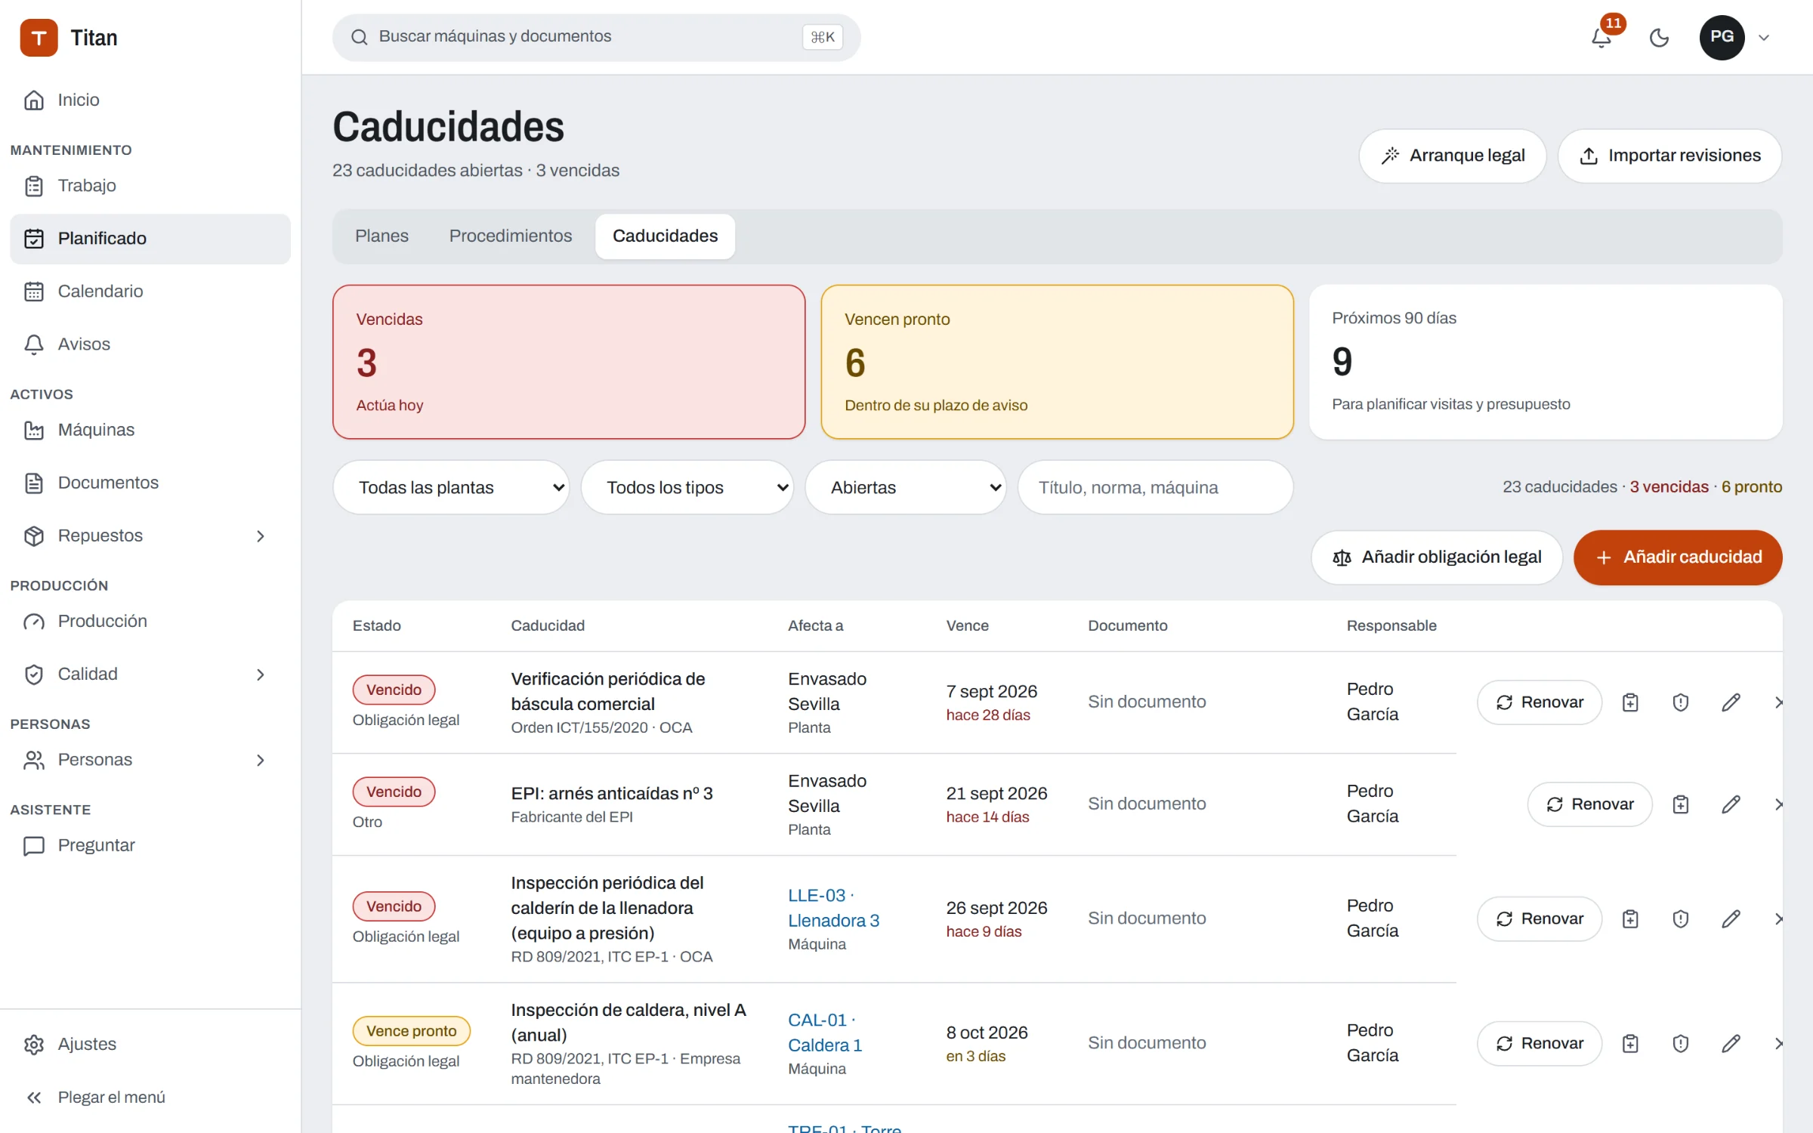Open Ajustes settings

pos(150,1045)
